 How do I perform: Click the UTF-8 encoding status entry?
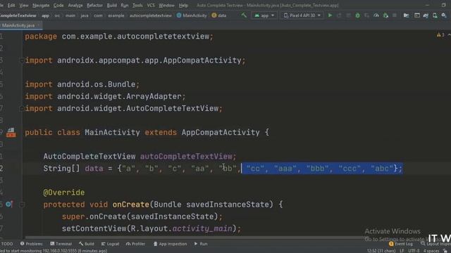point(414,251)
